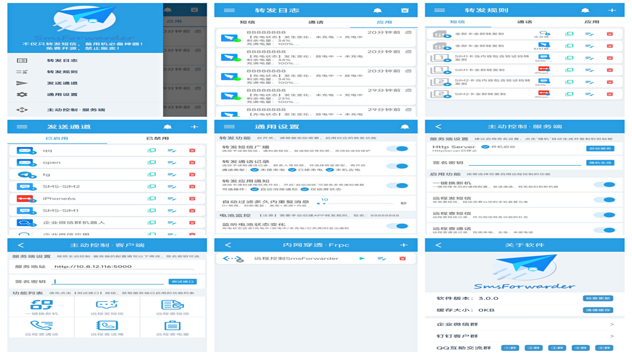Click the 随机生成 key button
The image size is (632, 355).
pyautogui.click(x=600, y=163)
